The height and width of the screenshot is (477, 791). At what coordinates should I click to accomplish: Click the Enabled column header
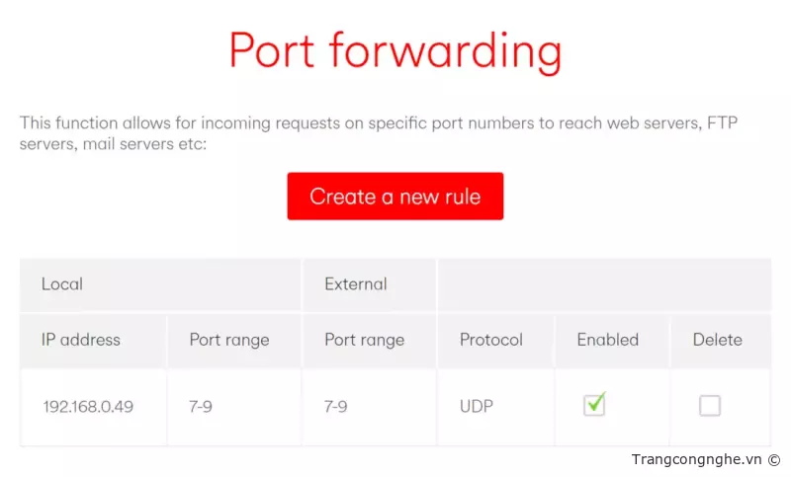click(608, 340)
